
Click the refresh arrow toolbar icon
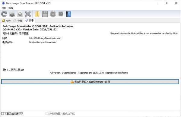(x=4, y=14)
